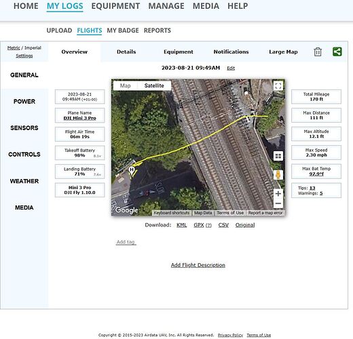Select the Overview tab

click(x=75, y=52)
